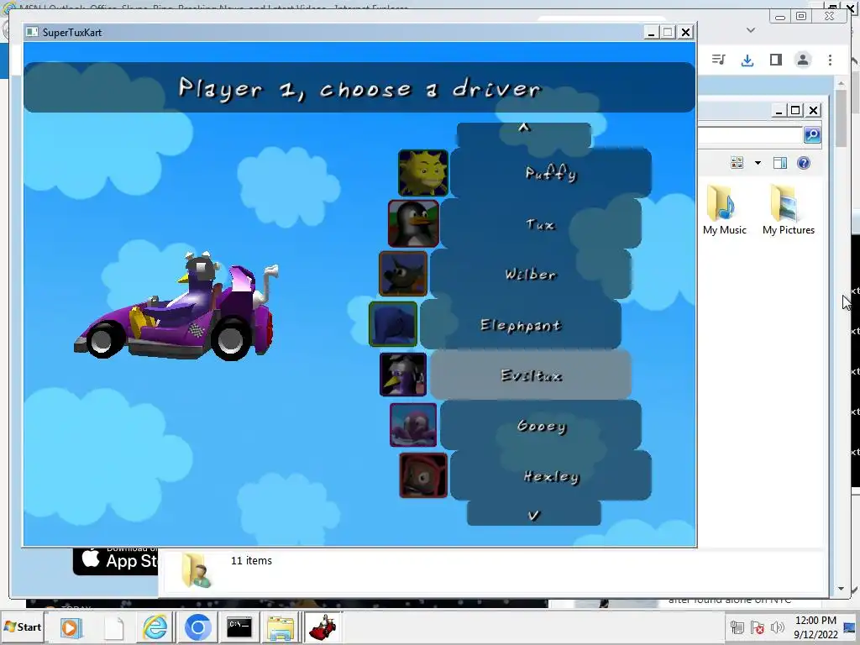Type in the Explorer search field
The image size is (860, 645).
coord(750,134)
